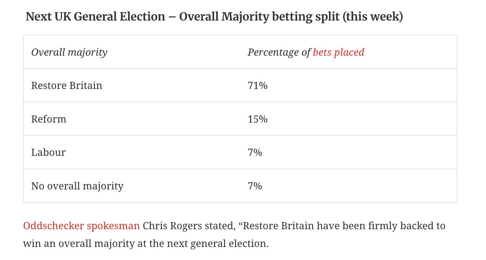Screen dimensions: 486x260
Task: Click "next general election" ending the quote
Action: 217,244
